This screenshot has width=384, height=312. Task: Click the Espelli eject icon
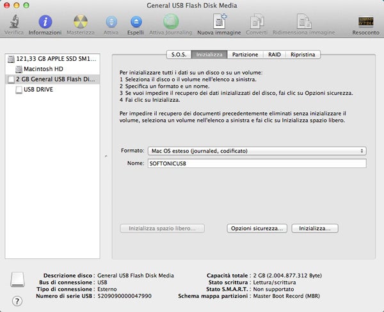coord(135,22)
